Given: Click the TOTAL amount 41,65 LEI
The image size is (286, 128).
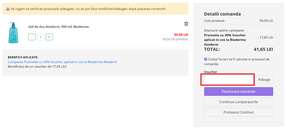Looking at the screenshot, I should pos(263,49).
